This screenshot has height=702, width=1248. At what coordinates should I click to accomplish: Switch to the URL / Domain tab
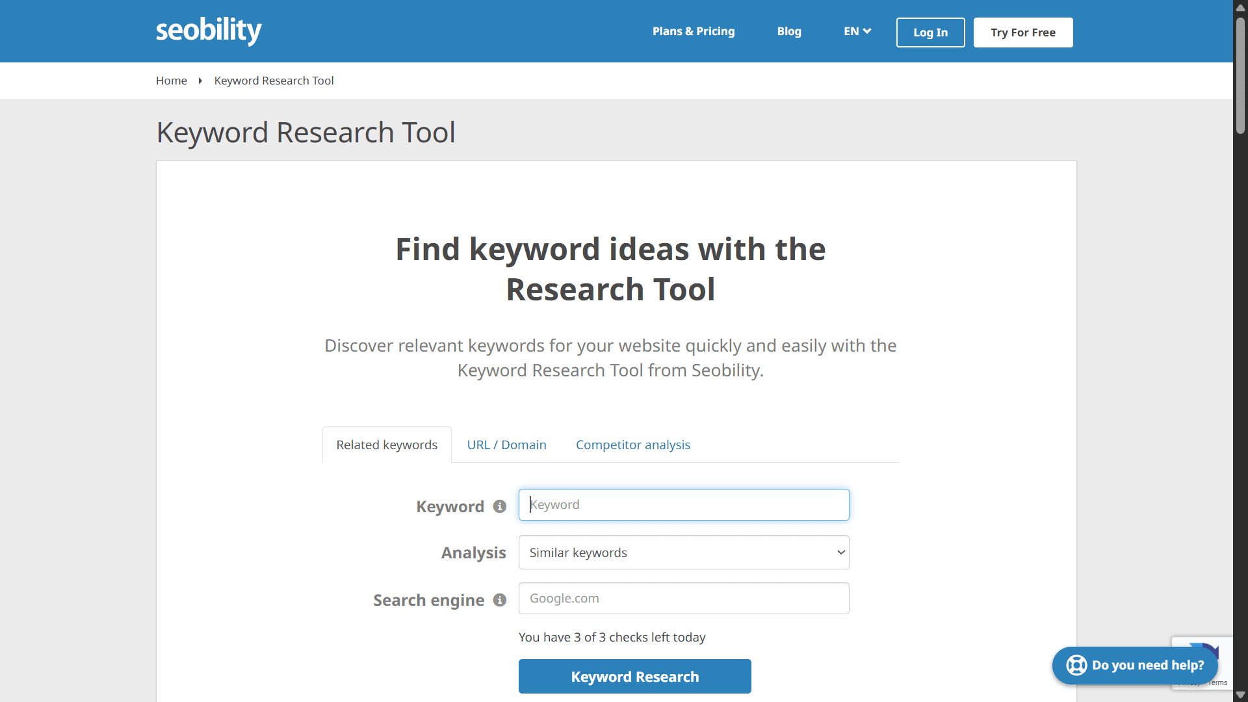point(507,445)
